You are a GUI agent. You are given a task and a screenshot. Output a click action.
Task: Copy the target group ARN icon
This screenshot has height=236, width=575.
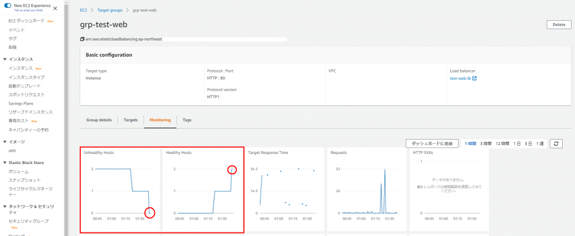82,39
